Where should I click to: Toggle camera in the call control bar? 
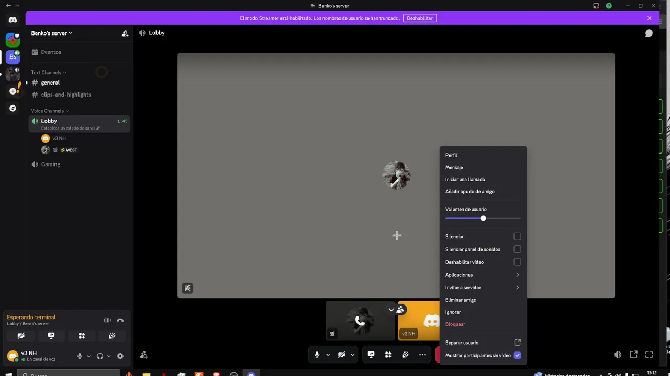pyautogui.click(x=341, y=355)
